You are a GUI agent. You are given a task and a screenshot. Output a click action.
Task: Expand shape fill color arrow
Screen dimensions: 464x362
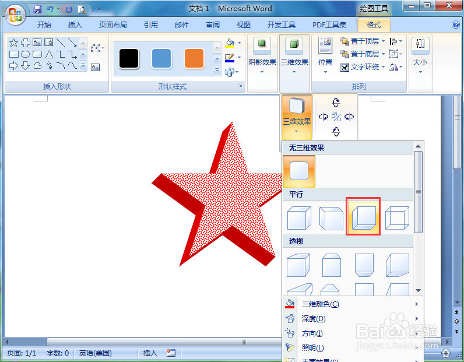click(x=239, y=43)
